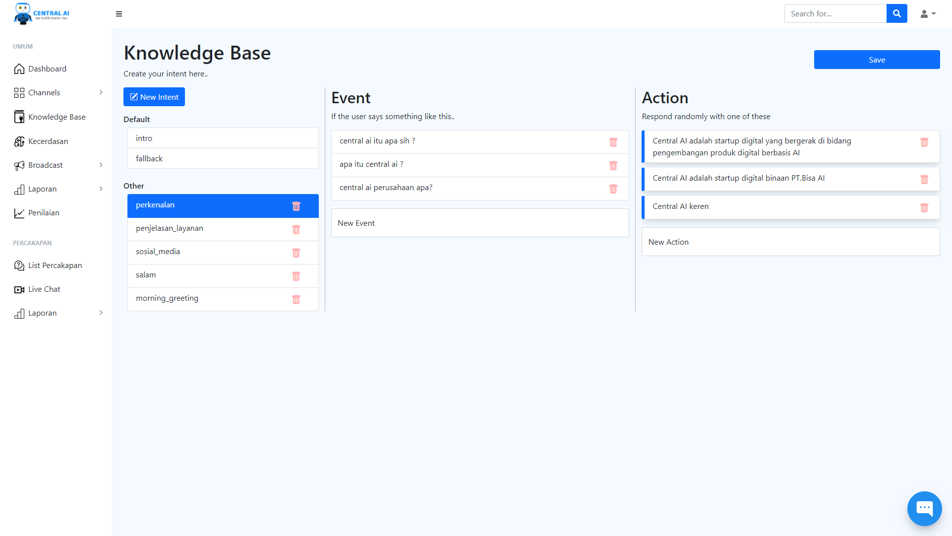Image resolution: width=952 pixels, height=536 pixels.
Task: Delete the salam intent
Action: click(296, 276)
